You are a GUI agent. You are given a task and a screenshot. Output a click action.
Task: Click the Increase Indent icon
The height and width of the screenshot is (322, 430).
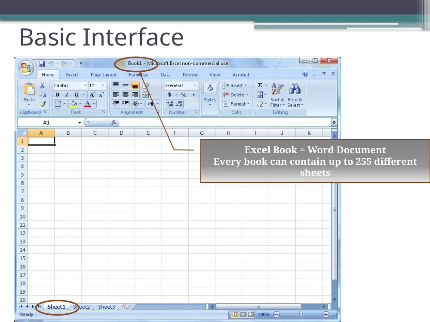coord(125,104)
